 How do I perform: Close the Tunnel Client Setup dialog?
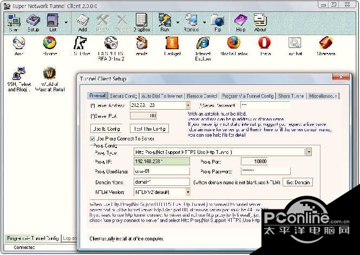pos(341,77)
